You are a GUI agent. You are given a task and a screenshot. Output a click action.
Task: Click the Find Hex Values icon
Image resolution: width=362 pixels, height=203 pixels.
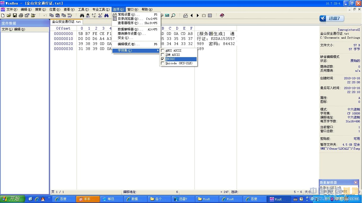point(88,16)
